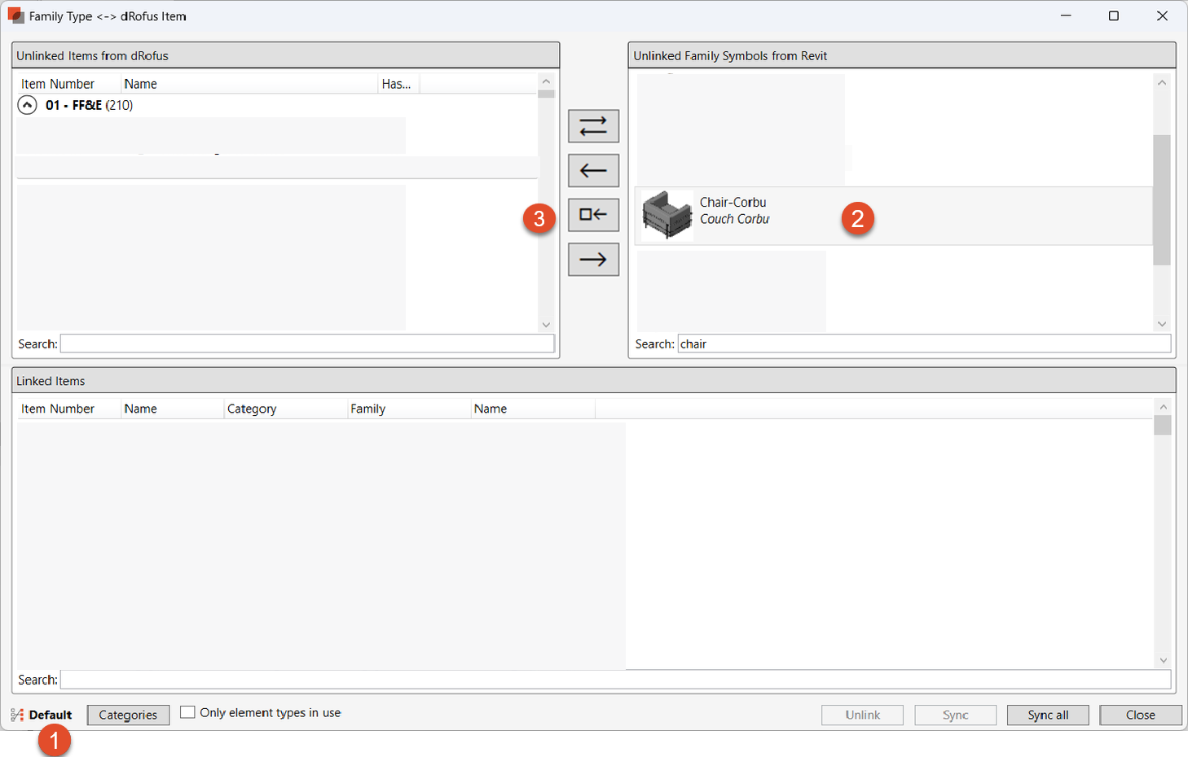This screenshot has height=757, width=1188.
Task: Sort linked items by Family column
Action: 367,409
